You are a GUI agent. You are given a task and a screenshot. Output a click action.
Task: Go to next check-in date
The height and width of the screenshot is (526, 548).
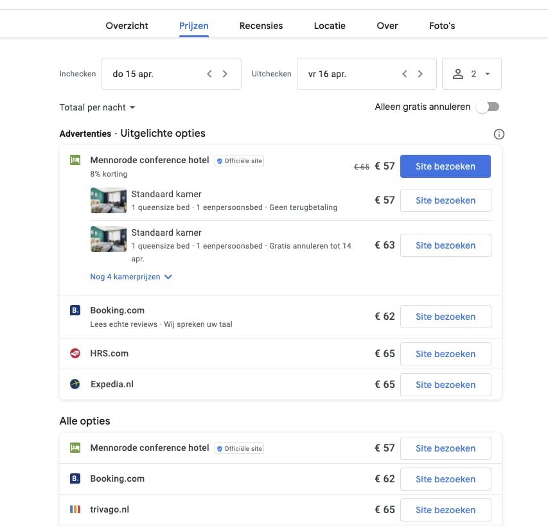tap(225, 74)
